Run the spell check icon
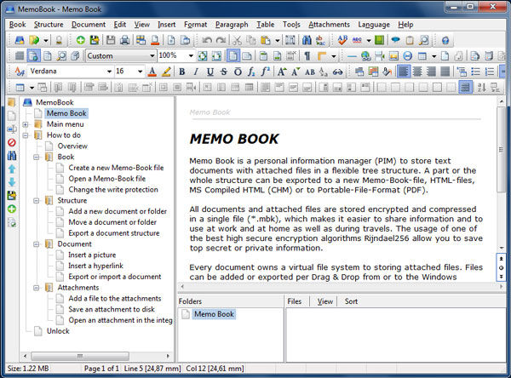The image size is (511, 378). [342, 40]
